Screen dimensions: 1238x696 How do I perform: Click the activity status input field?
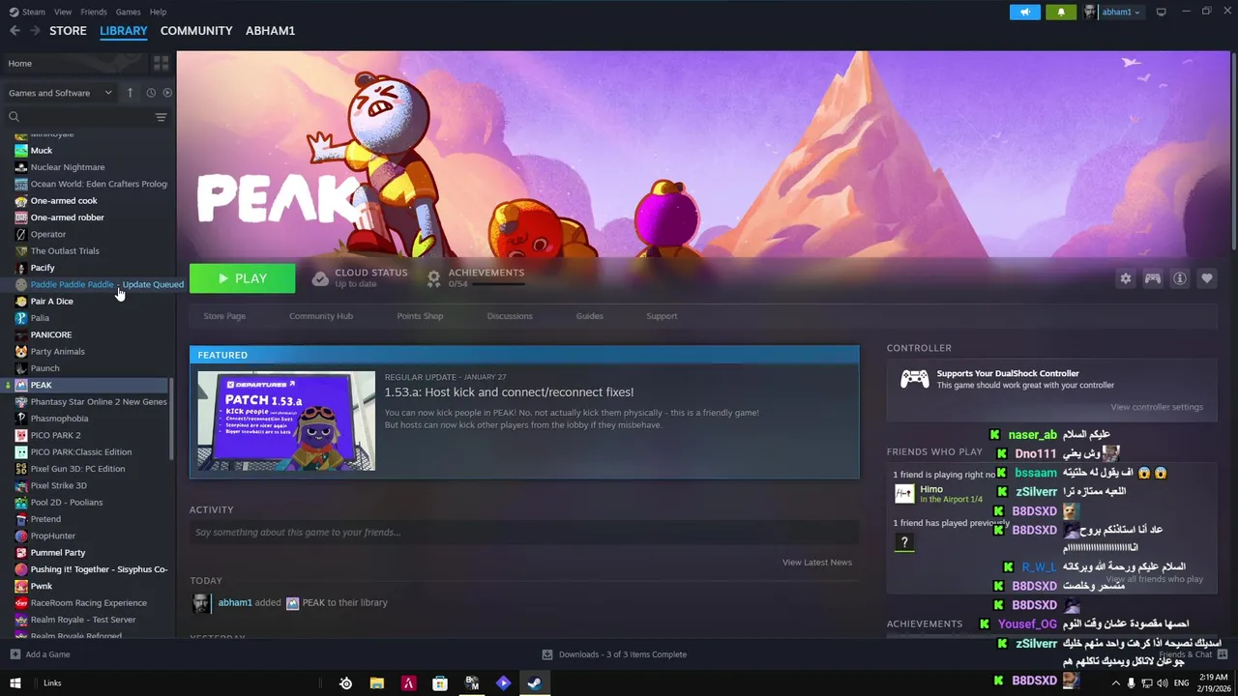tap(524, 533)
